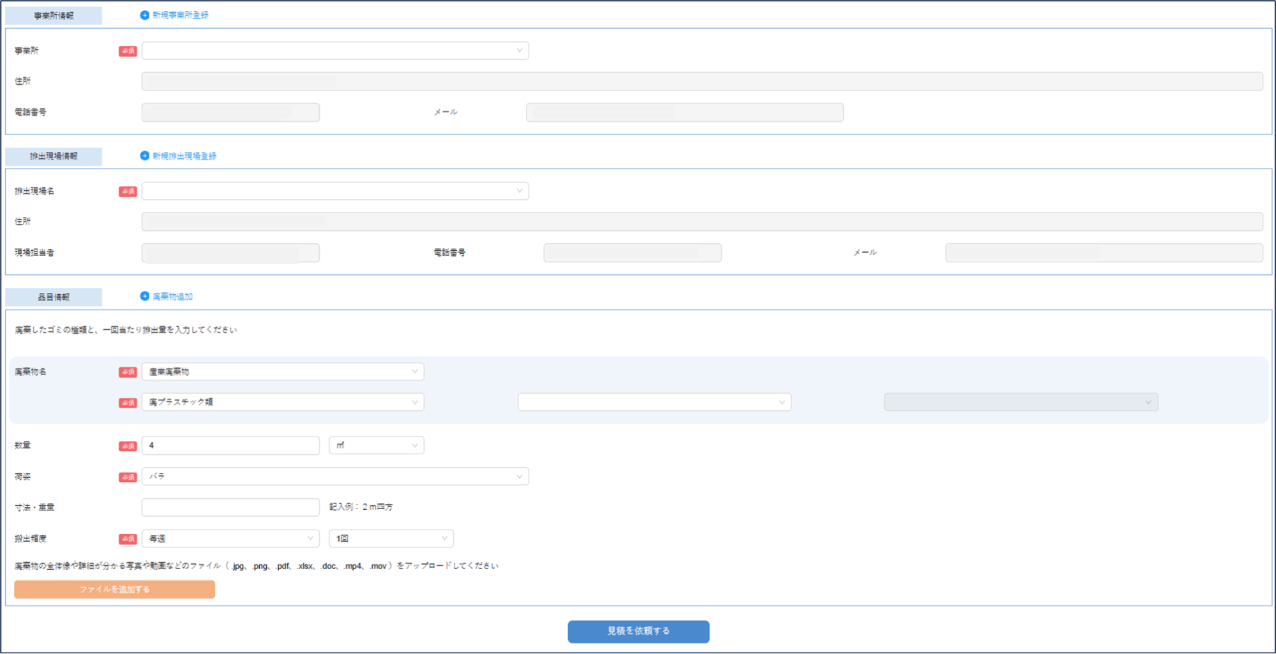This screenshot has height=654, width=1276.
Task: Select the 品目情報 section tab
Action: [x=54, y=297]
